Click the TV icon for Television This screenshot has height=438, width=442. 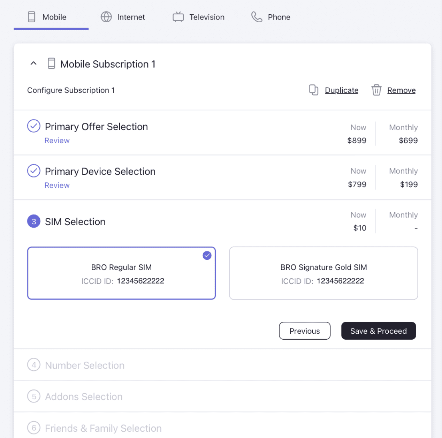[178, 17]
